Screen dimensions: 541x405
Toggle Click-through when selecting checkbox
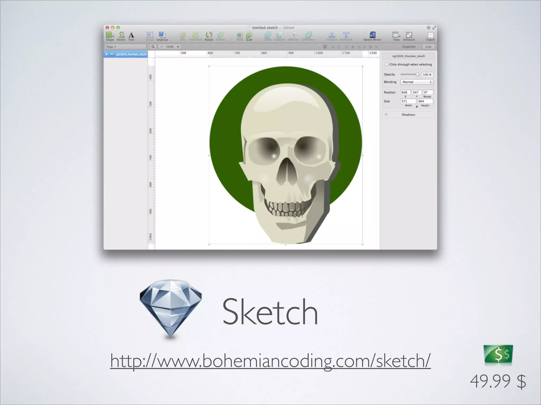click(x=386, y=64)
